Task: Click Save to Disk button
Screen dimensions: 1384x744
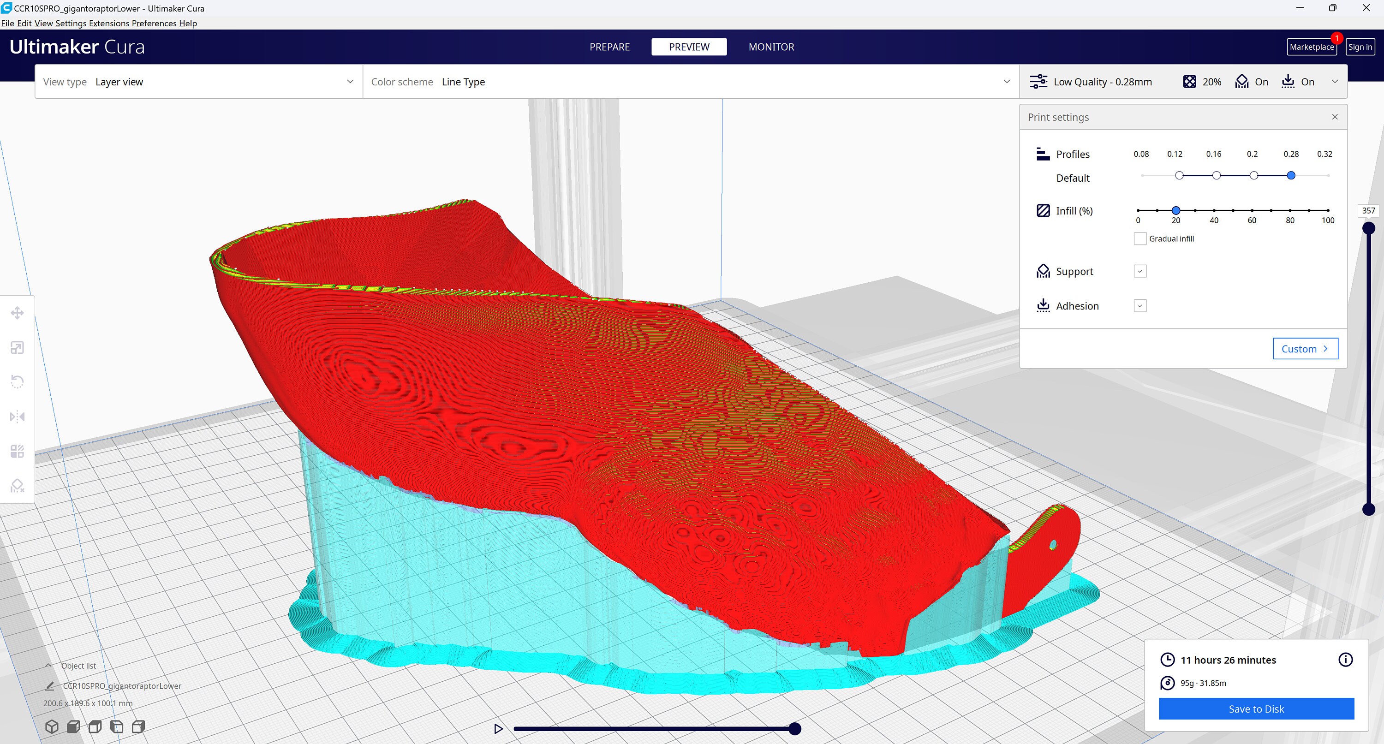Action: [1256, 708]
